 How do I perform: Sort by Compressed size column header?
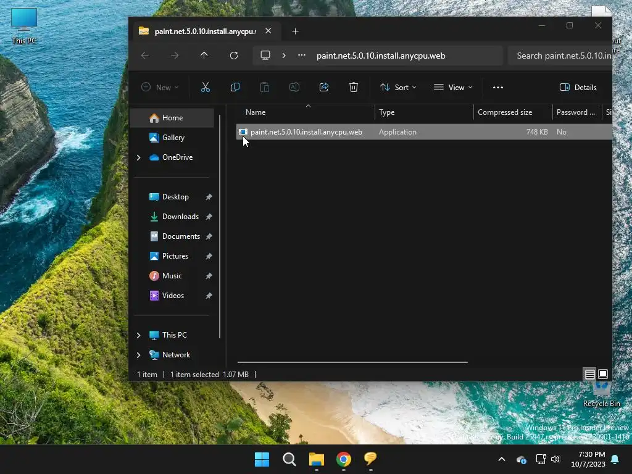513,112
